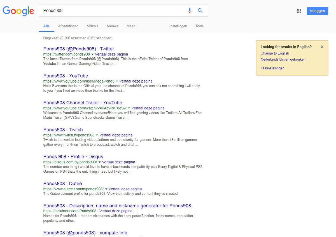Translate the Qutee result page

tap(125, 189)
